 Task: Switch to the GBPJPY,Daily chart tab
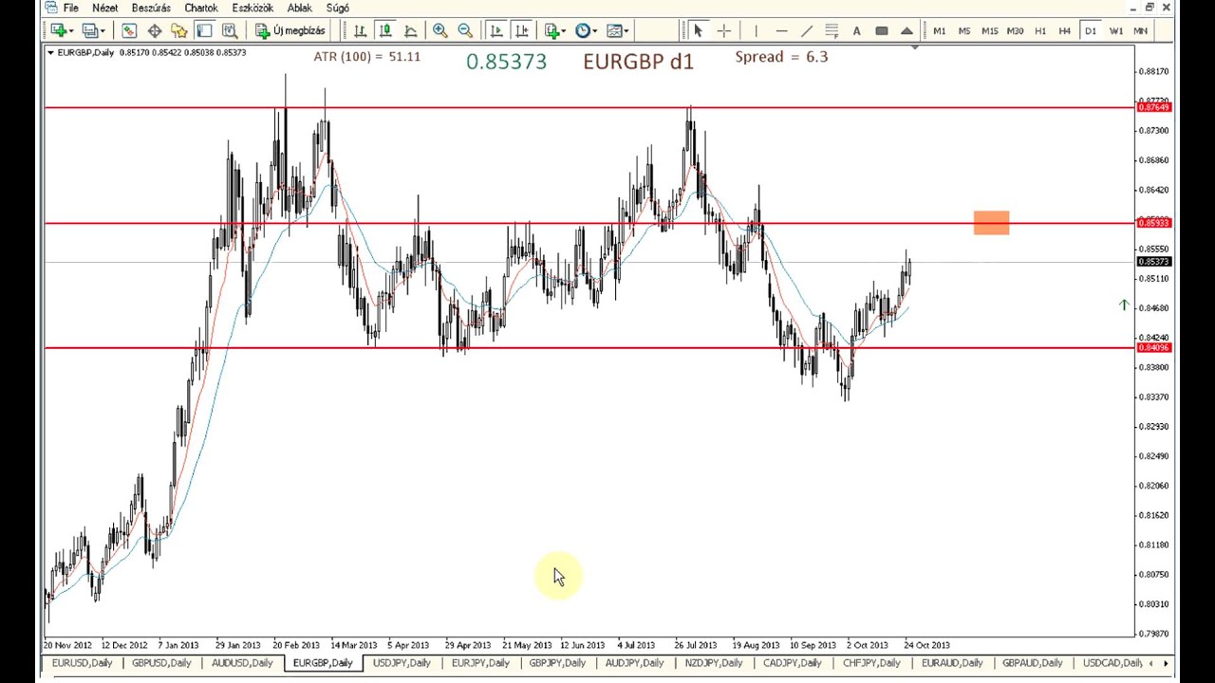[557, 663]
